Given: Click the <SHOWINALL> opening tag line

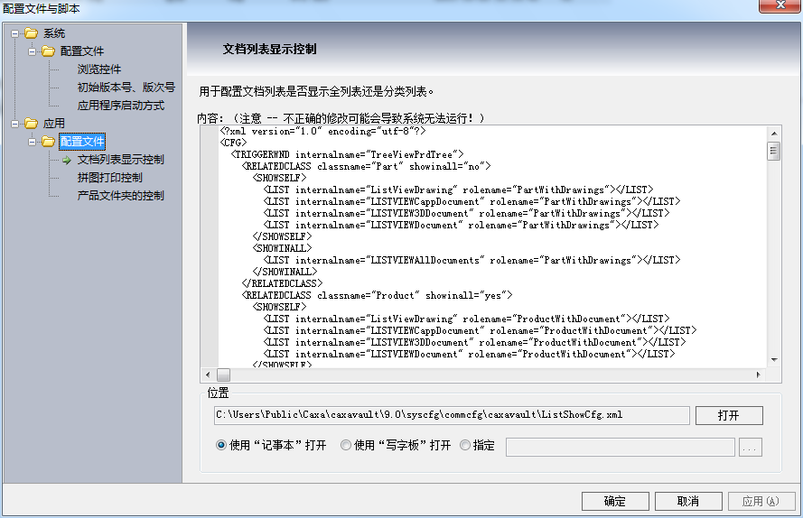Looking at the screenshot, I should (x=282, y=248).
